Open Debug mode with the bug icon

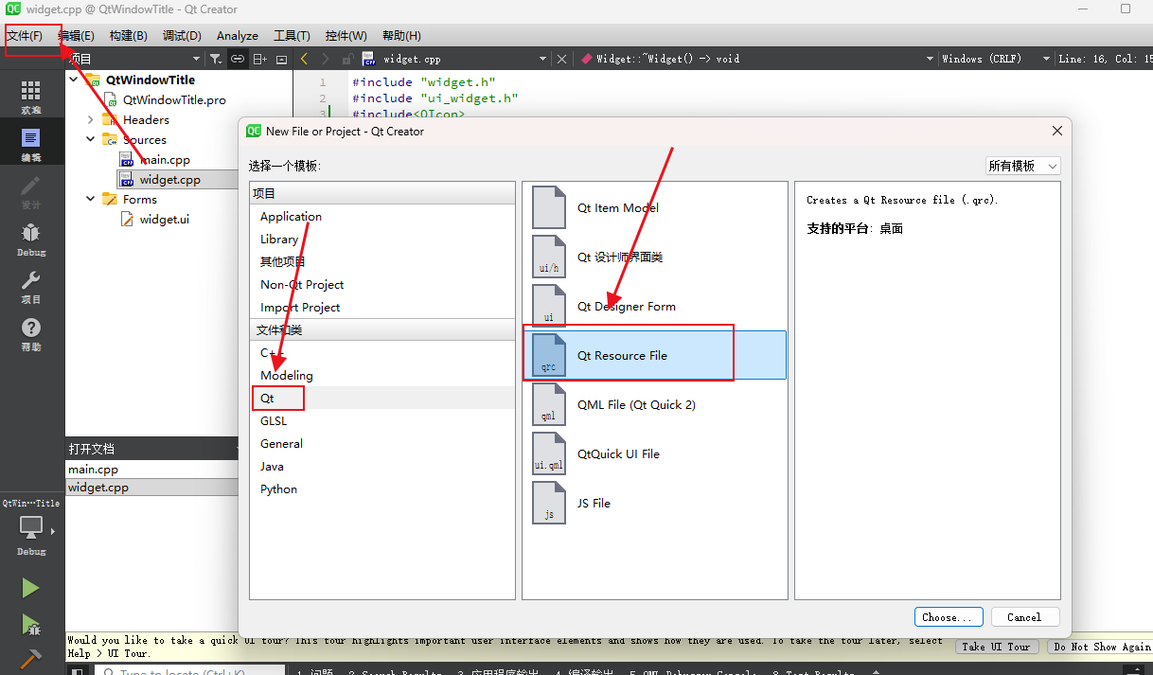pyautogui.click(x=31, y=240)
